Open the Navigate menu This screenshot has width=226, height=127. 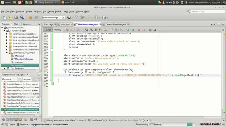pyautogui.click(x=20, y=12)
